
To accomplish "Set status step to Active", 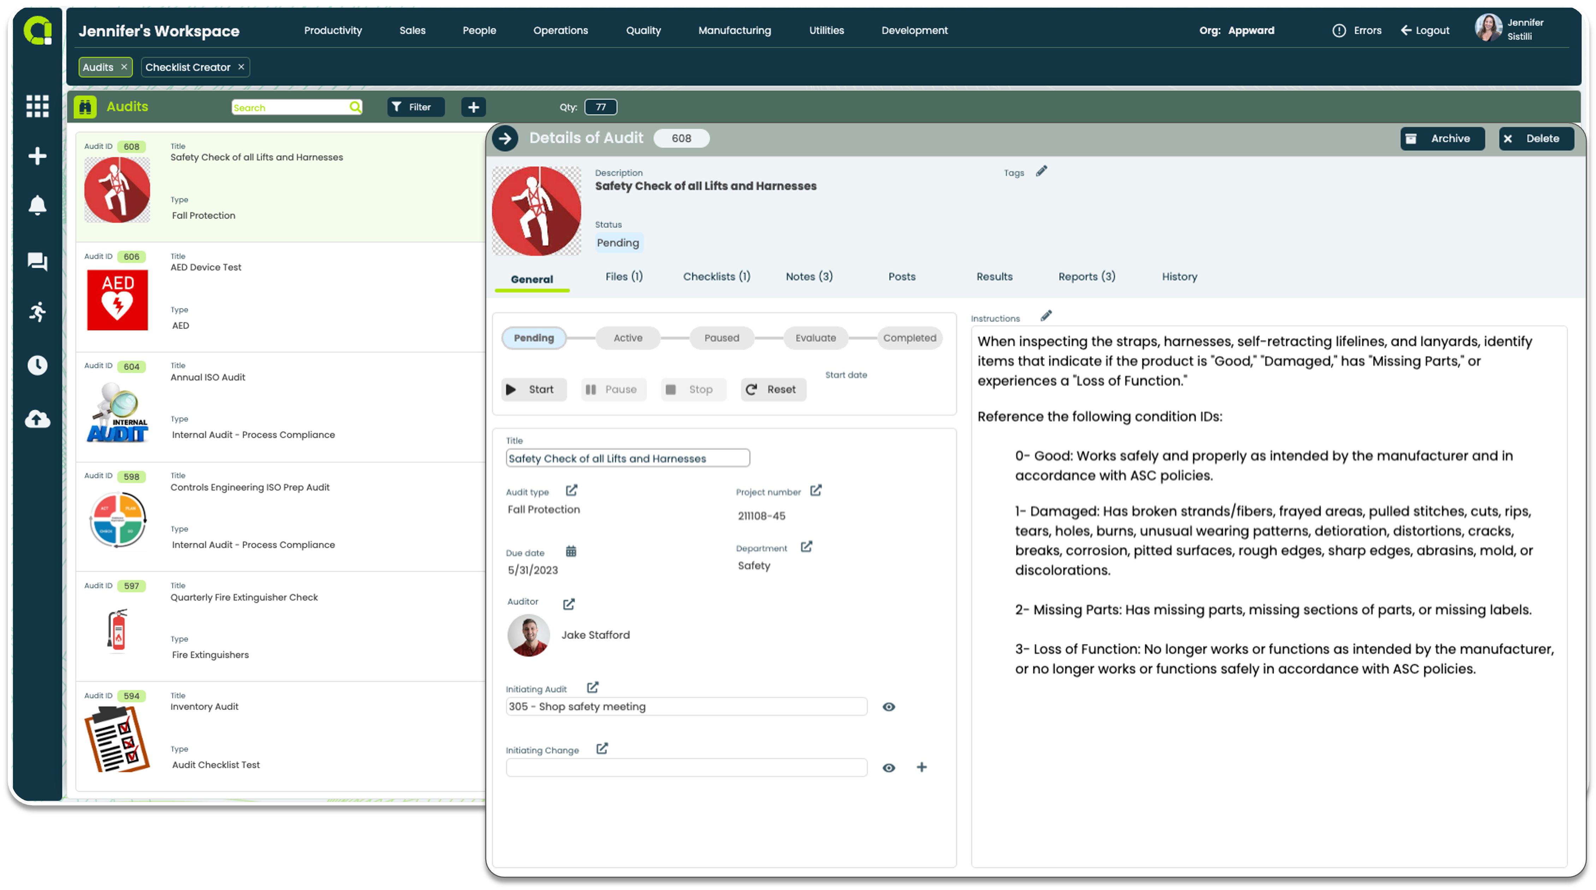I will point(628,338).
